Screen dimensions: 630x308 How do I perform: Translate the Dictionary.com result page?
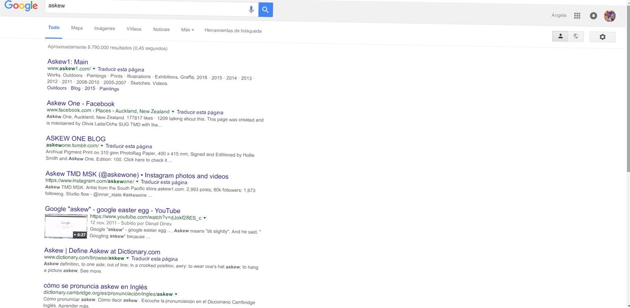tap(154, 259)
